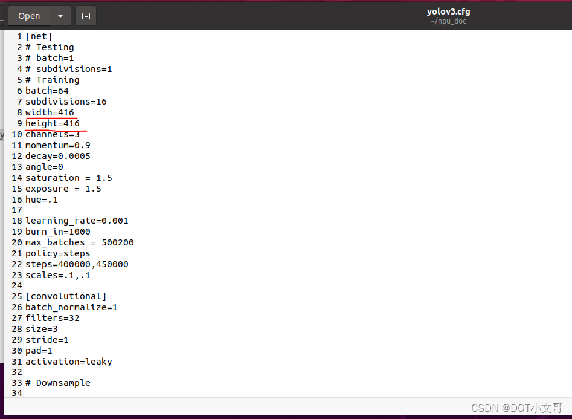Expand the recent files dropdown arrow
Screen dimensions: 572x419
coord(60,16)
